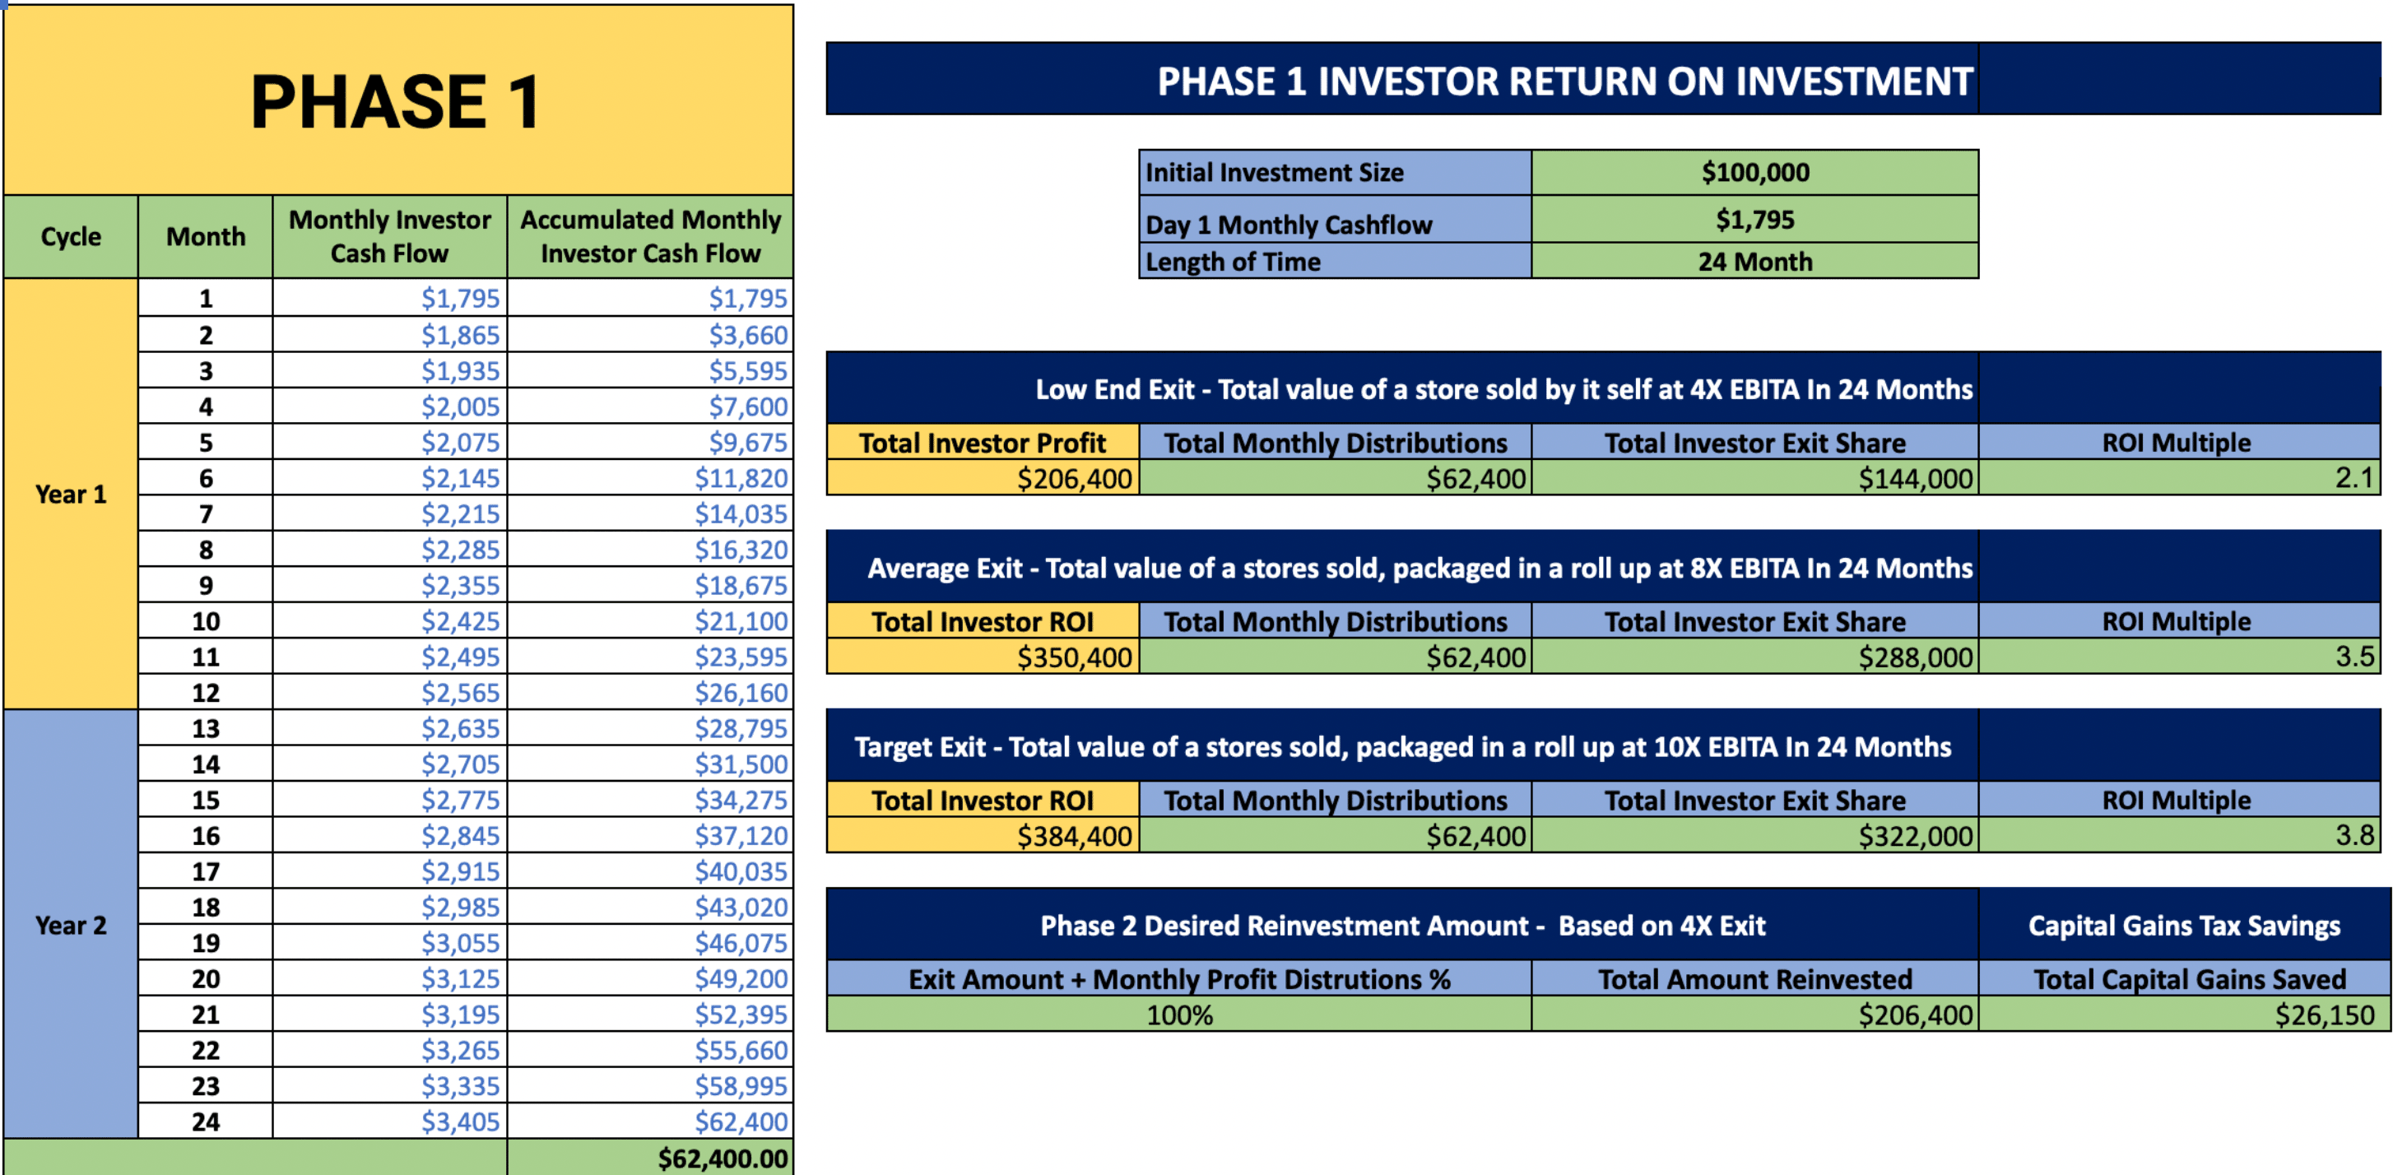
Task: Select Average Exit Total Investor ROI $350,400
Action: click(x=983, y=657)
